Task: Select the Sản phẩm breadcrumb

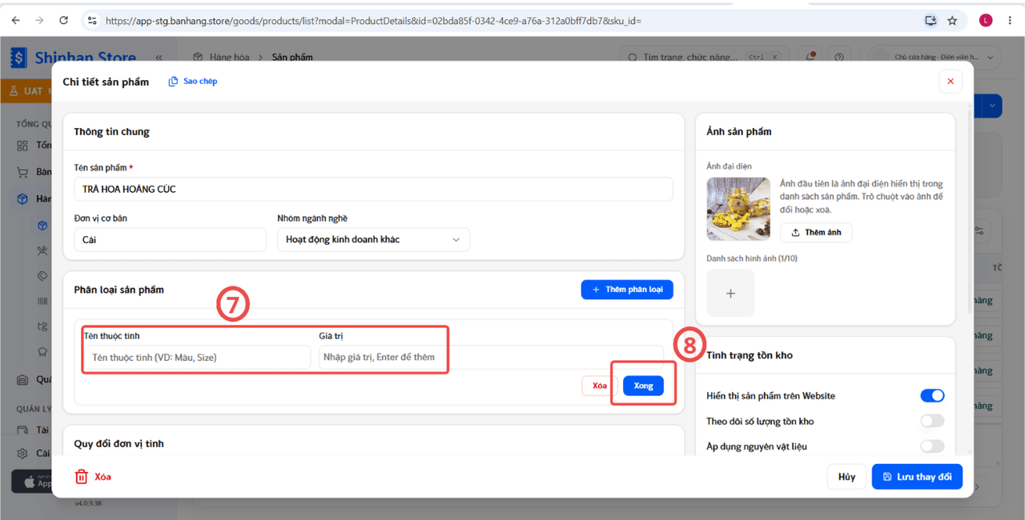Action: click(x=292, y=58)
